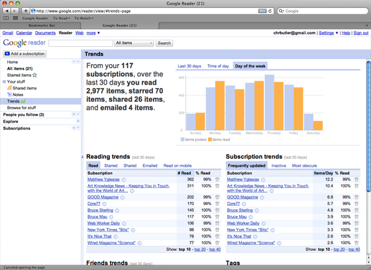Click the Search button
Viewport: 371px width, 270px height.
[164, 43]
